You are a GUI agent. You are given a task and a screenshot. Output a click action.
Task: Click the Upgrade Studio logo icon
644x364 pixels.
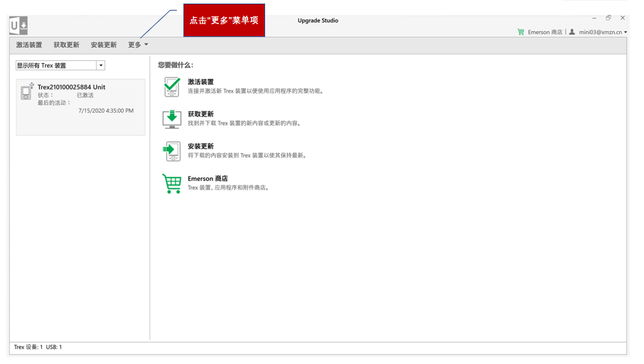18,26
